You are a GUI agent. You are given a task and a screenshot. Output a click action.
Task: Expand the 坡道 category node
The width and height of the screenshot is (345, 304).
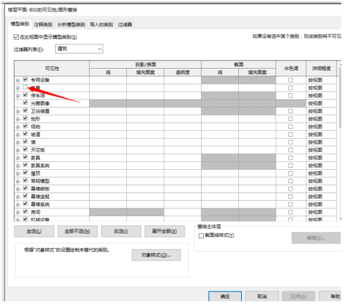coord(18,135)
